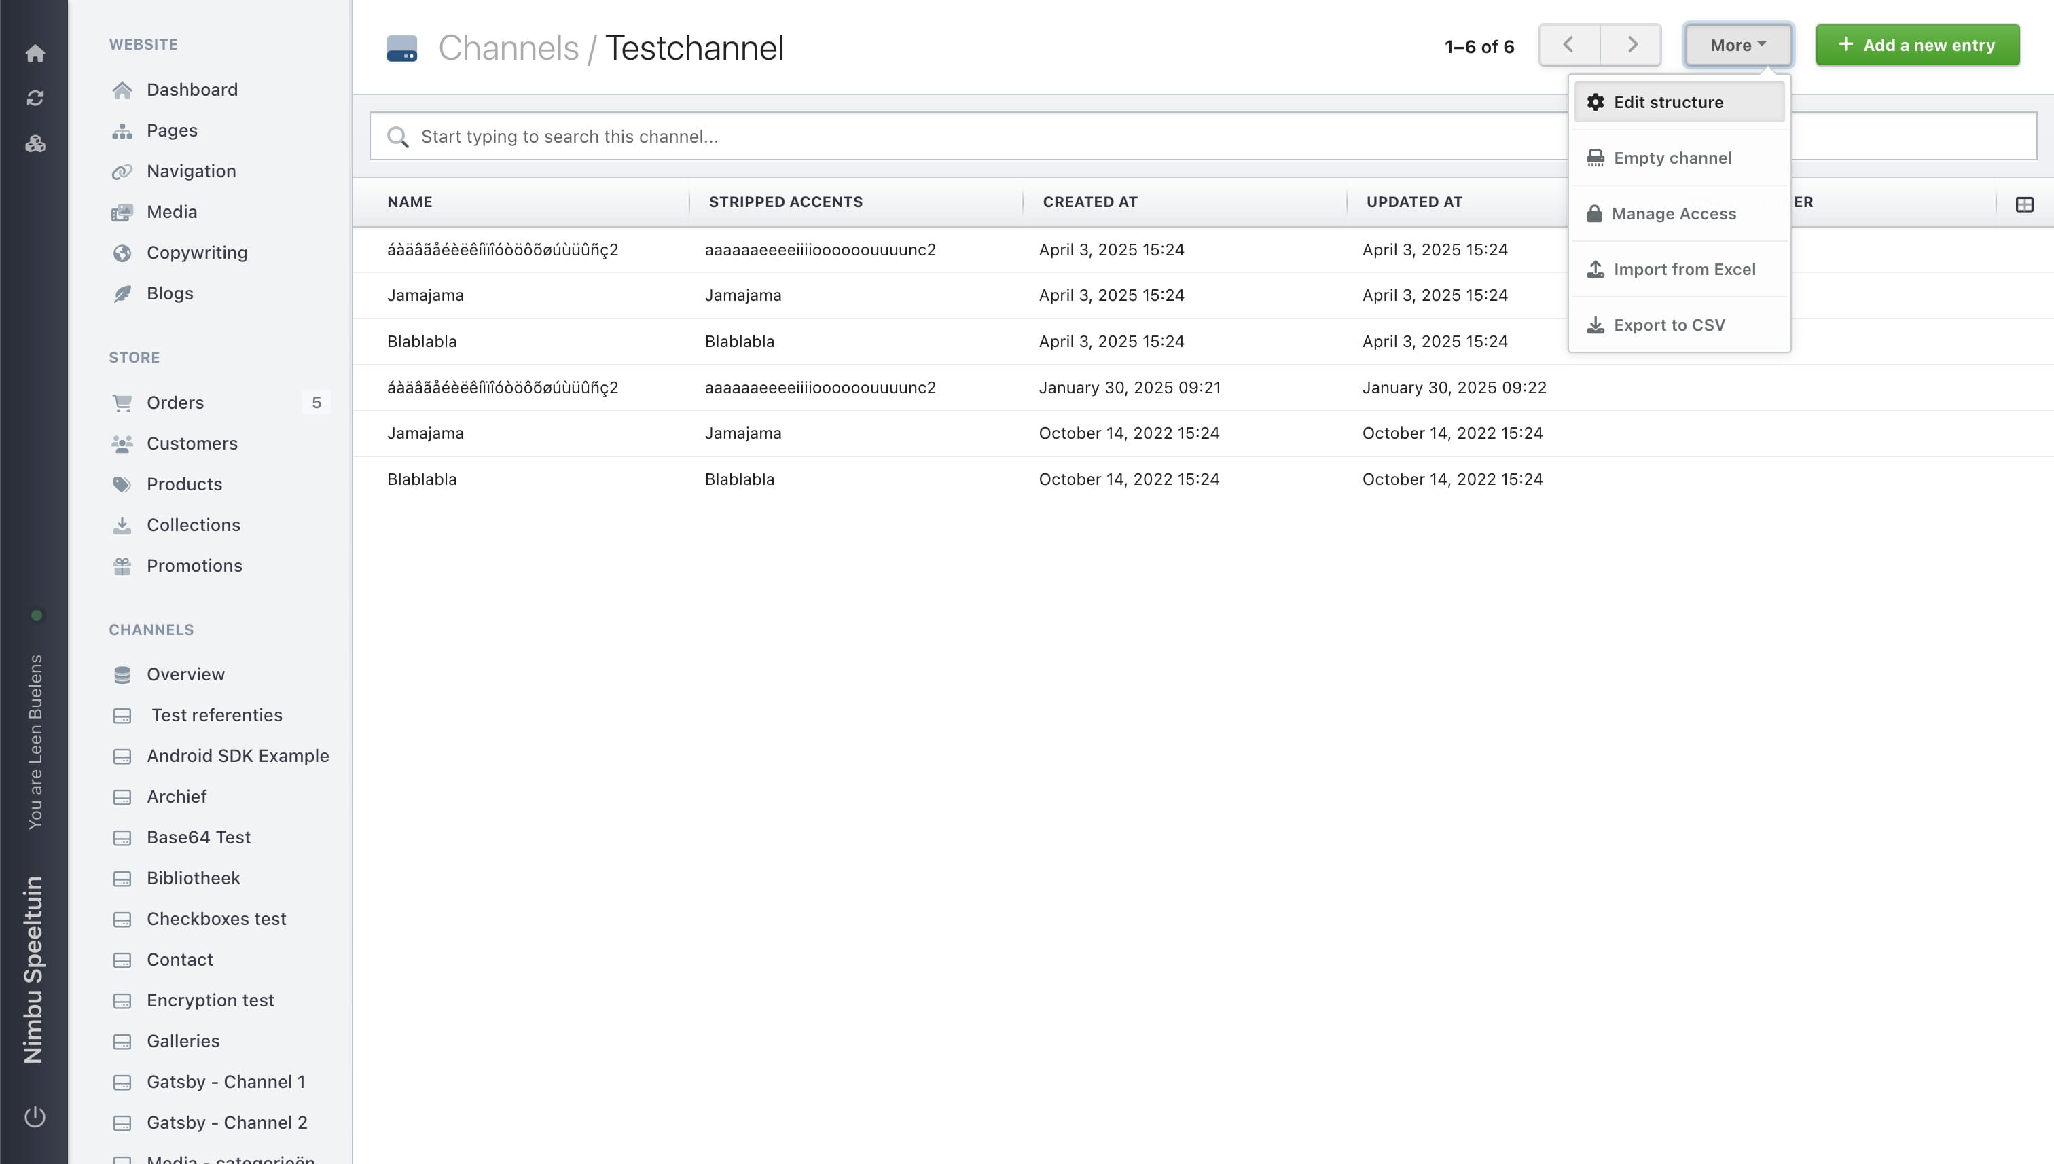
Task: Open the Jamajama entry from October 2022
Action: (425, 433)
